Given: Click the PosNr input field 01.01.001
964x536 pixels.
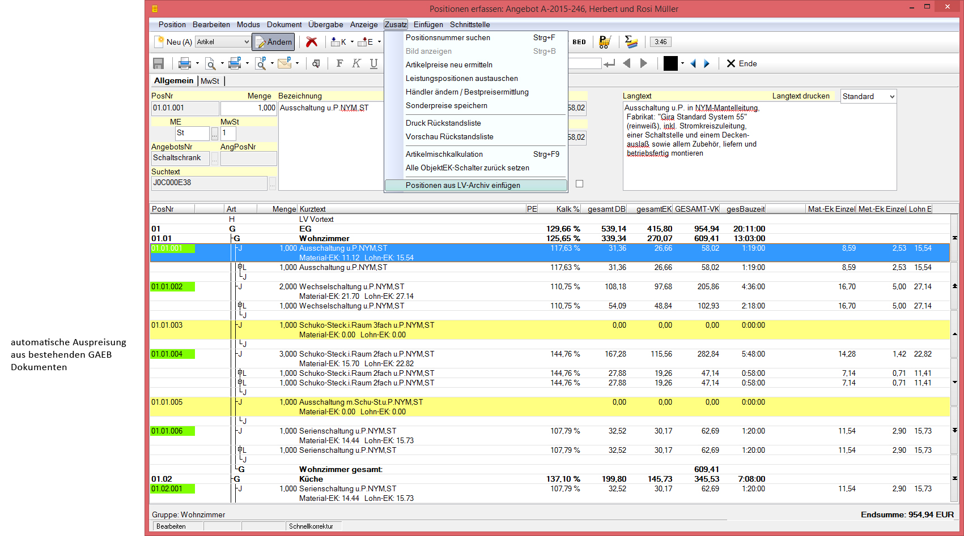Looking at the screenshot, I should pos(185,108).
